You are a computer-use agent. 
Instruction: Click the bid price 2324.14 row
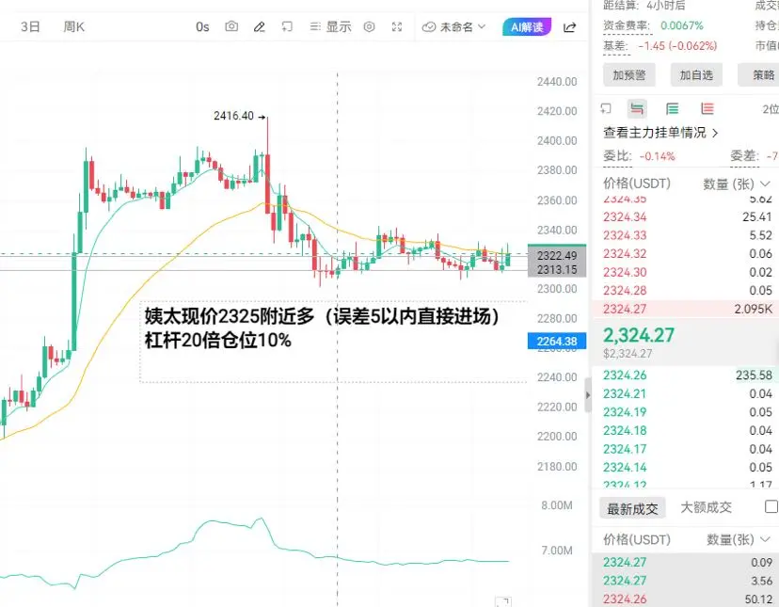[x=688, y=468]
